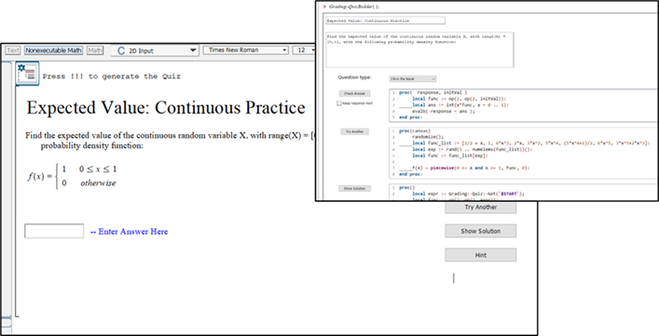Toggle the Math mode button
659x336 pixels.
click(95, 50)
